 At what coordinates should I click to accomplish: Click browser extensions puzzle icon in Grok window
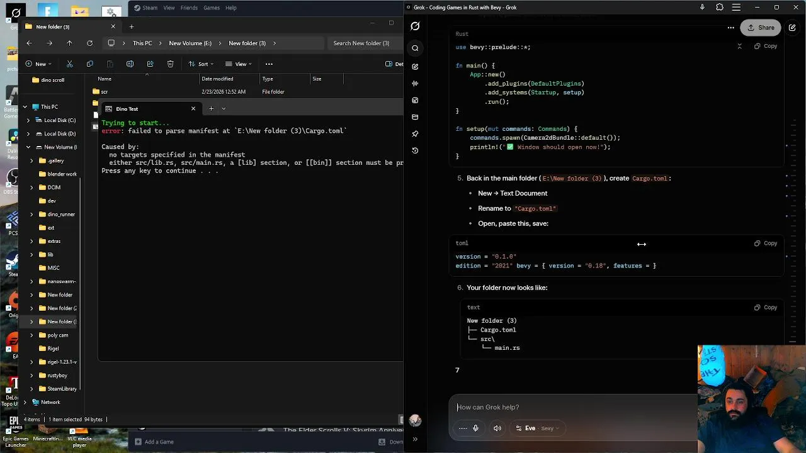720,8
